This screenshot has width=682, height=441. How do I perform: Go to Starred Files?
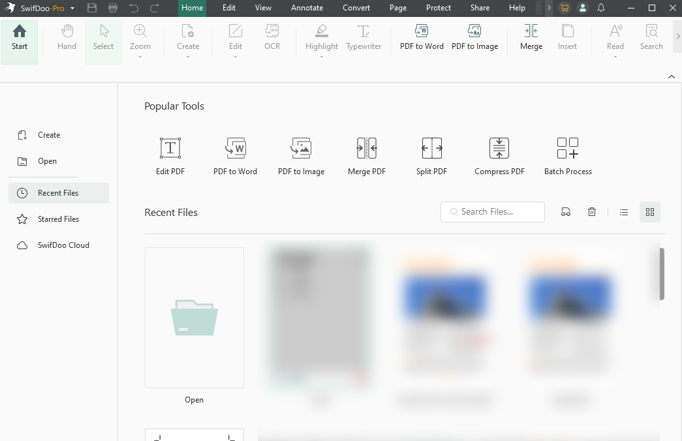58,219
